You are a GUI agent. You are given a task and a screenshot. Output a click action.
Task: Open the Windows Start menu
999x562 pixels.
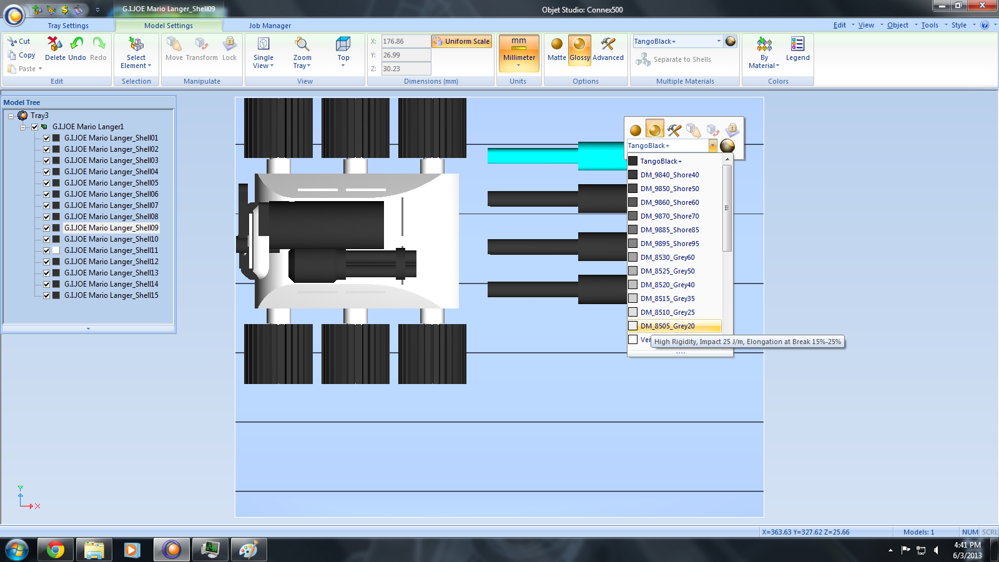[16, 550]
